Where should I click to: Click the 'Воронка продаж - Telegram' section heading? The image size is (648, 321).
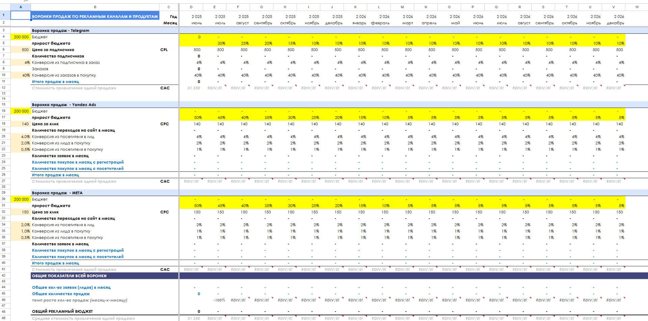pyautogui.click(x=61, y=30)
